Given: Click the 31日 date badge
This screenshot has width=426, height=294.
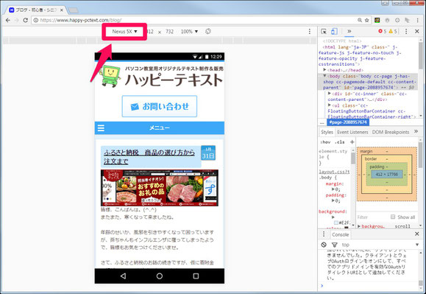Looking at the screenshot, I should click(x=208, y=153).
